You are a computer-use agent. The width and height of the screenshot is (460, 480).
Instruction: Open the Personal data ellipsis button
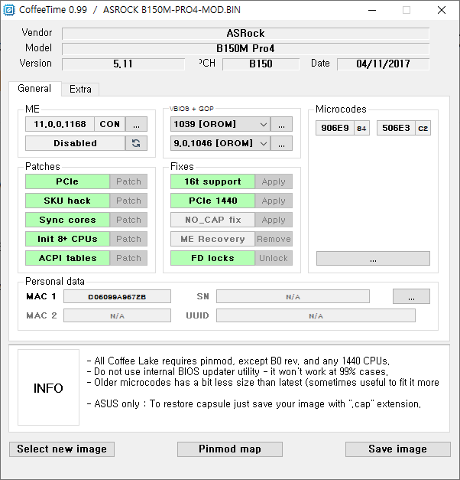[411, 296]
